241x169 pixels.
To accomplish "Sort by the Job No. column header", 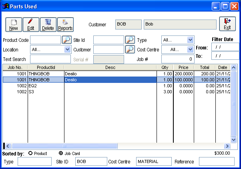I will click(15, 68).
